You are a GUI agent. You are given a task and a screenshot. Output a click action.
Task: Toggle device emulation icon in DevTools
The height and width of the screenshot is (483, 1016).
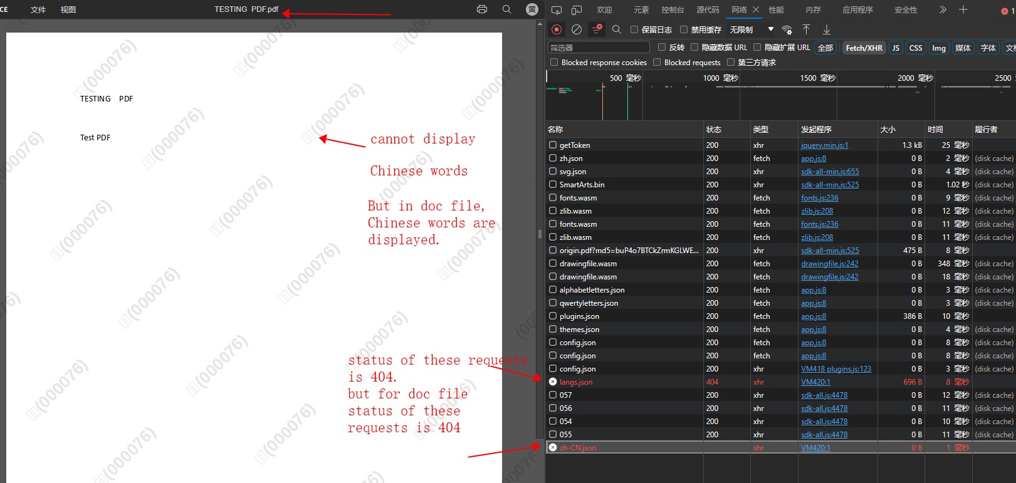tap(577, 9)
